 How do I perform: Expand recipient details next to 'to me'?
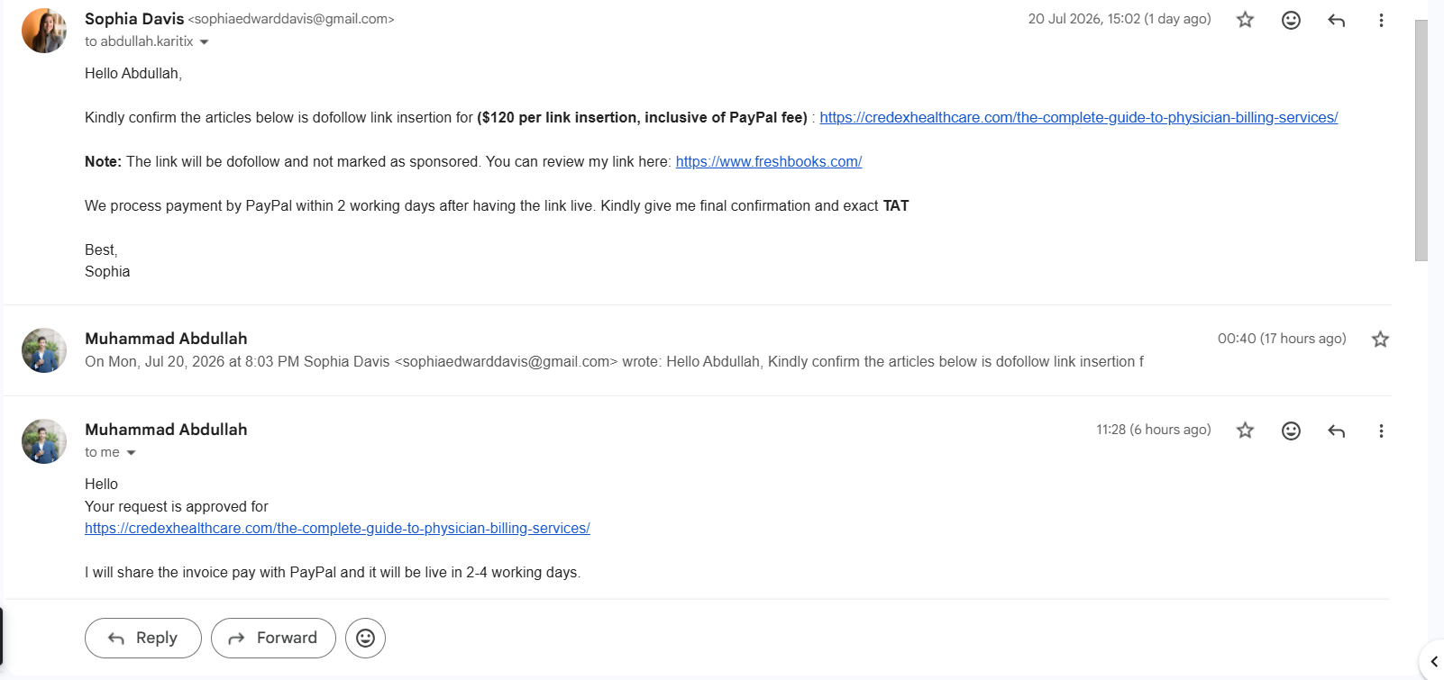point(131,453)
